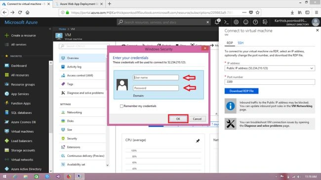Viewport: 321px width, 180px height.
Task: Launch Cloud Shell from top bar
Action: click(226, 22)
